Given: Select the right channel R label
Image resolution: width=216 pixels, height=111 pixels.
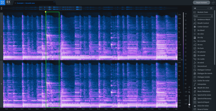Looking at the screenshot, I should click(x=1, y=84).
